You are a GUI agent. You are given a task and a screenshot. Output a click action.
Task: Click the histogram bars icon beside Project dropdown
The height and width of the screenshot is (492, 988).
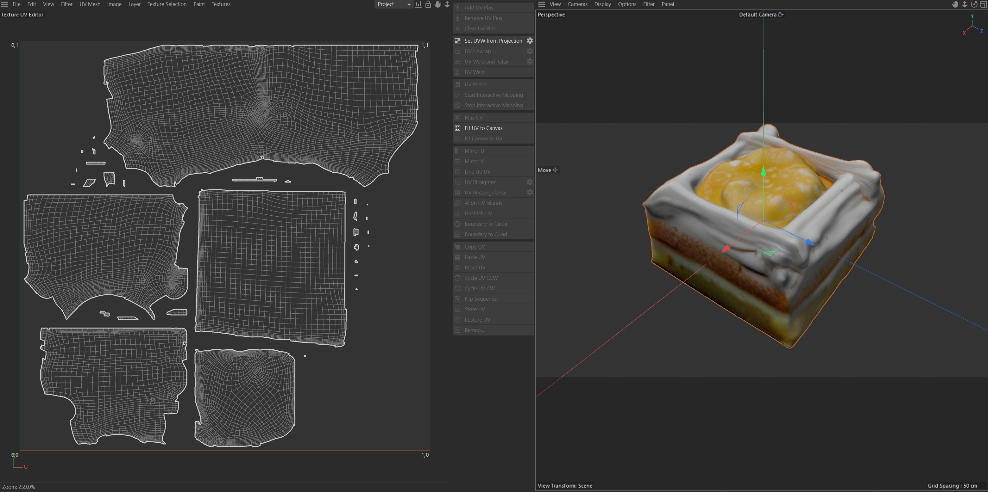(418, 4)
